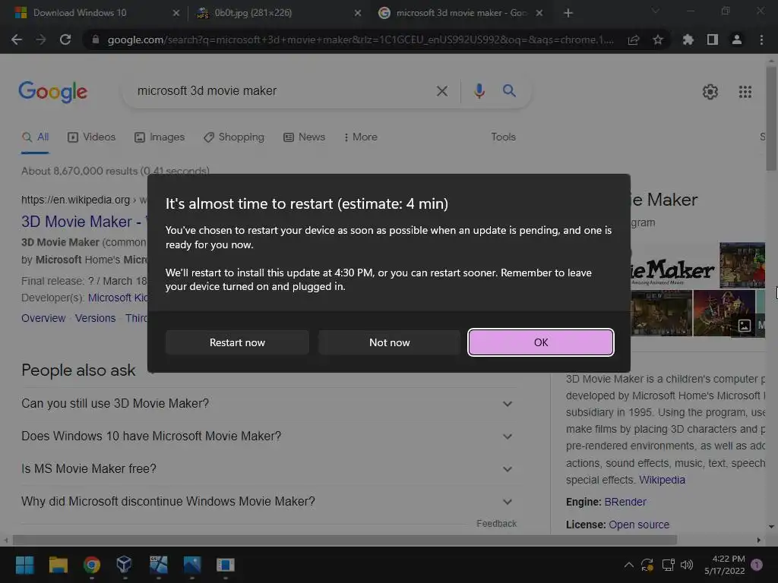Viewport: 778px width, 583px height.
Task: Open the Wikipedia link in knowledge panel
Action: pyautogui.click(x=662, y=480)
